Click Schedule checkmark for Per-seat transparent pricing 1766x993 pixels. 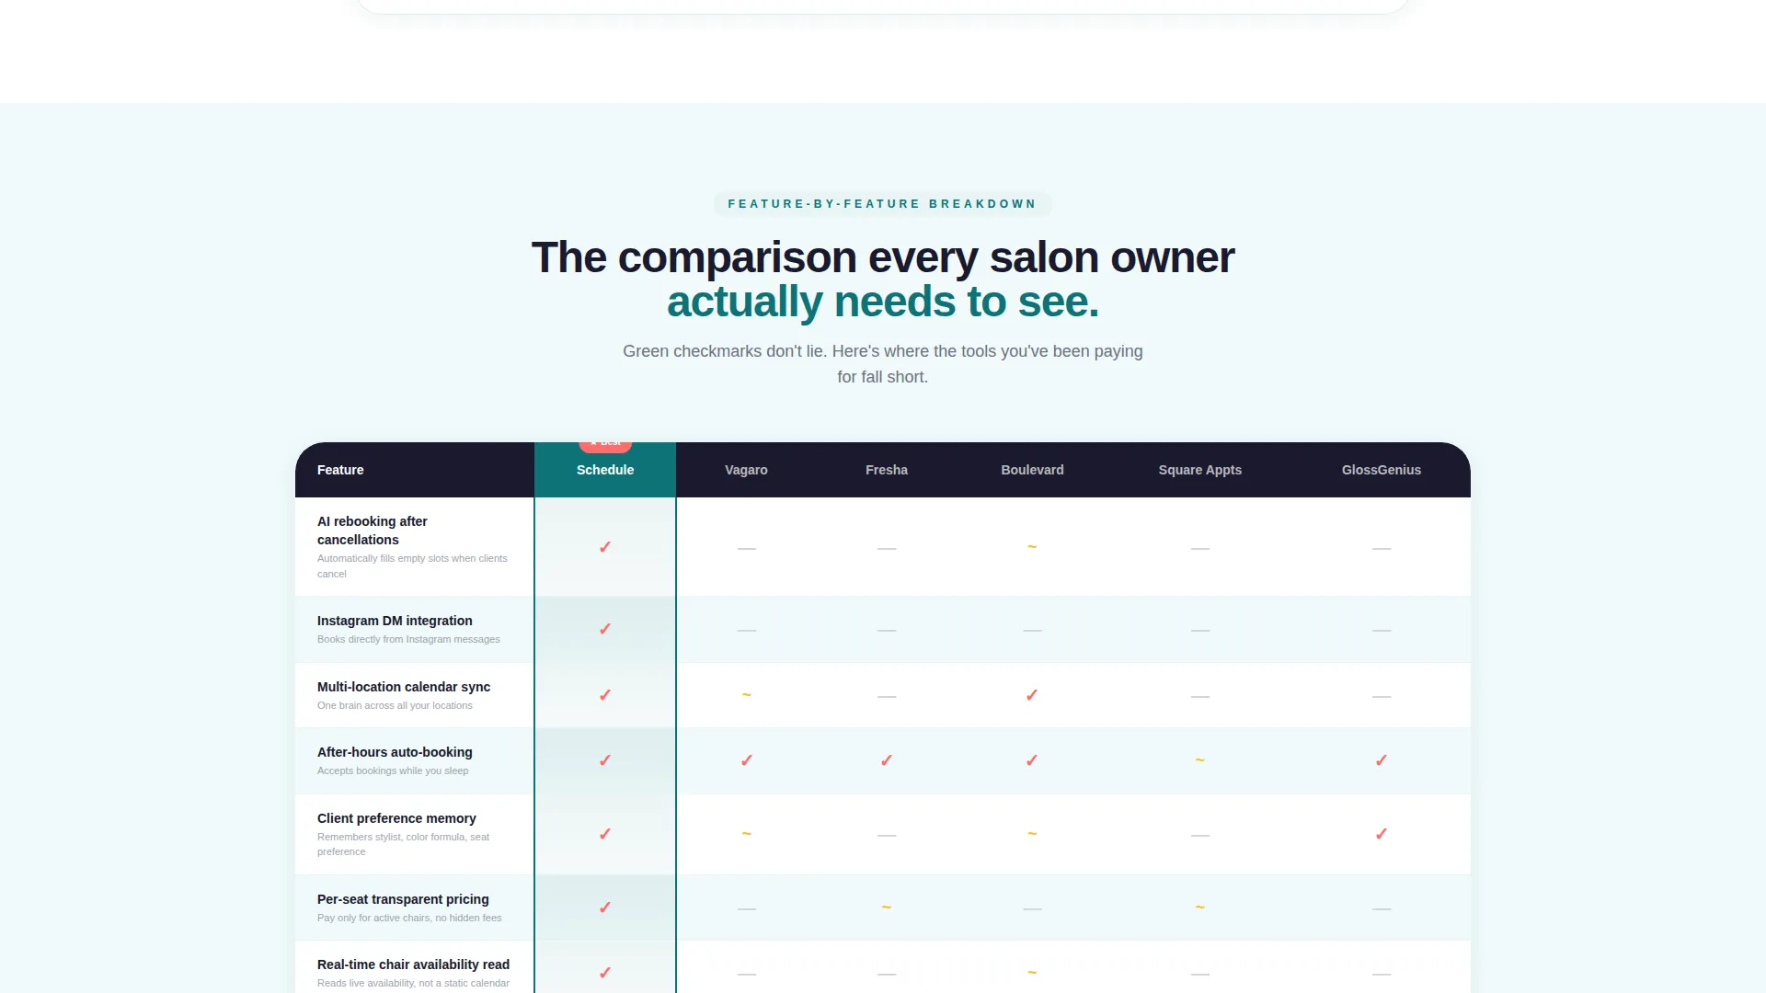(x=605, y=907)
